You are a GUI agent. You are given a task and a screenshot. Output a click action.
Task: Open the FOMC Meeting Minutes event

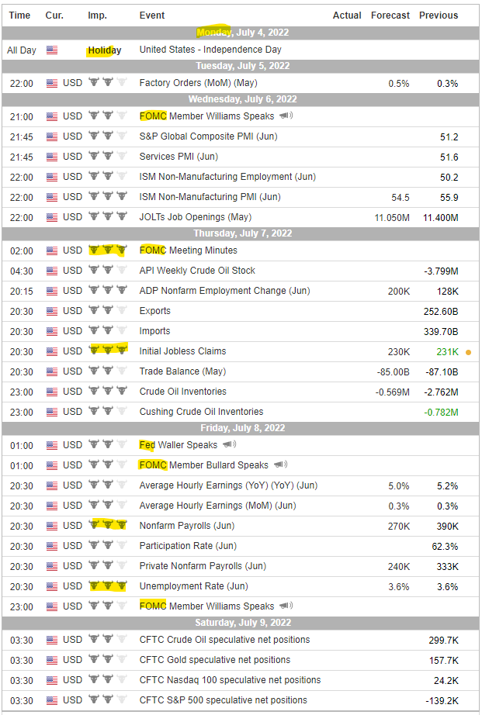click(x=188, y=250)
